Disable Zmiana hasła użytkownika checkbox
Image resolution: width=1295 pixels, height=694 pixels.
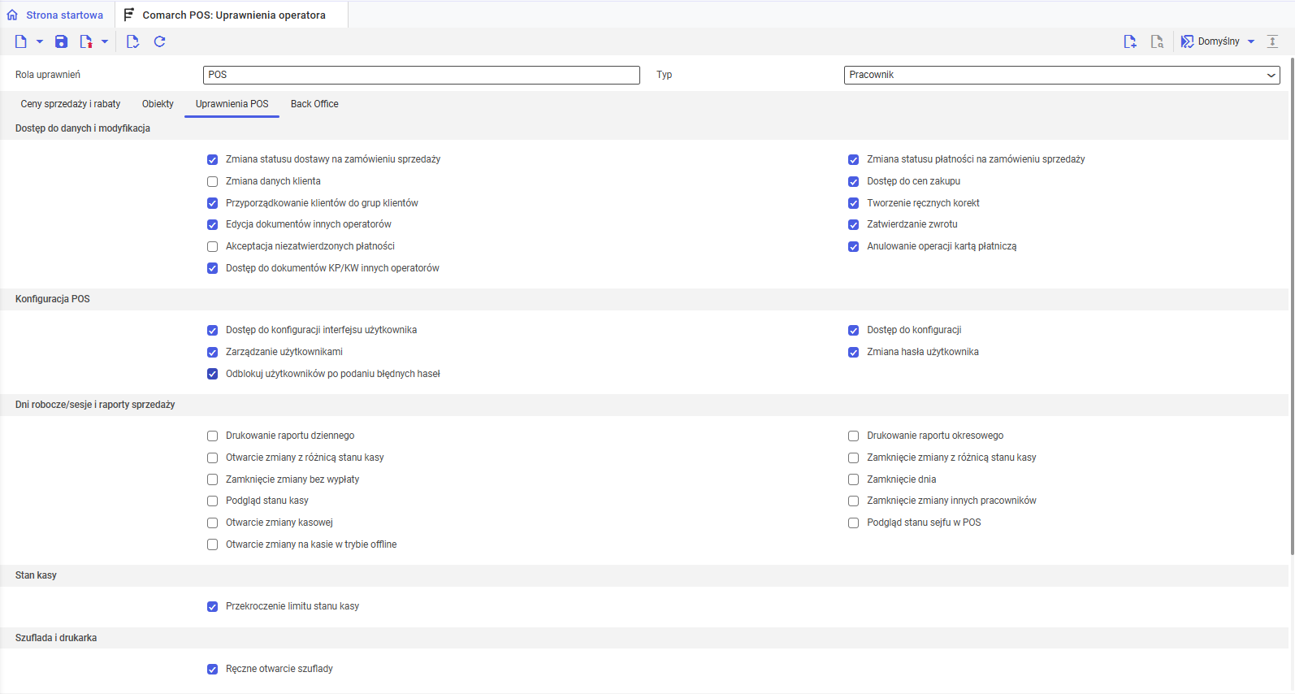(854, 353)
